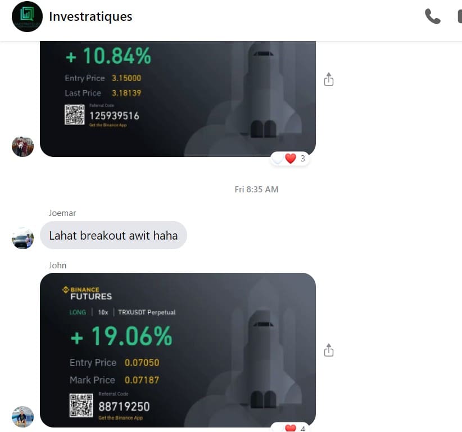Click the referral code 125939516 QR code

(75, 114)
